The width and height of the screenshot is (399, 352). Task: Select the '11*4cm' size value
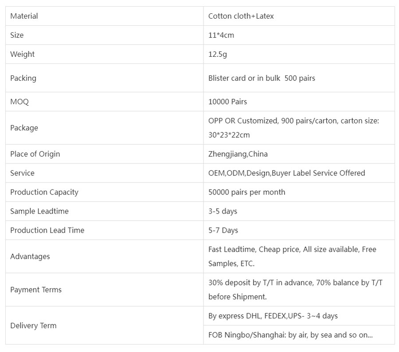click(x=221, y=35)
